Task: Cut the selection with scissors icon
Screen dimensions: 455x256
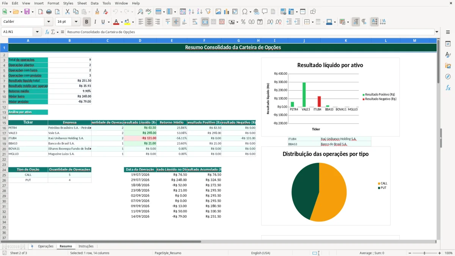Action: click(x=67, y=12)
